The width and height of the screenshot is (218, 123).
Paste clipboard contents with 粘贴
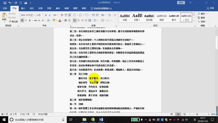point(4,17)
